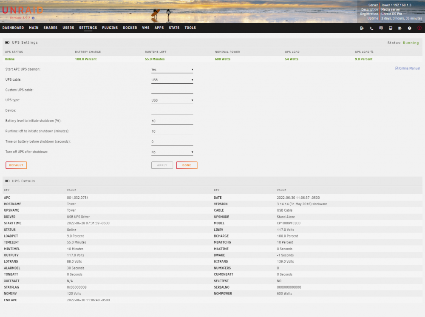Click the '9.0 Percent' UPS load header value
This screenshot has width=425, height=317.
(x=364, y=59)
